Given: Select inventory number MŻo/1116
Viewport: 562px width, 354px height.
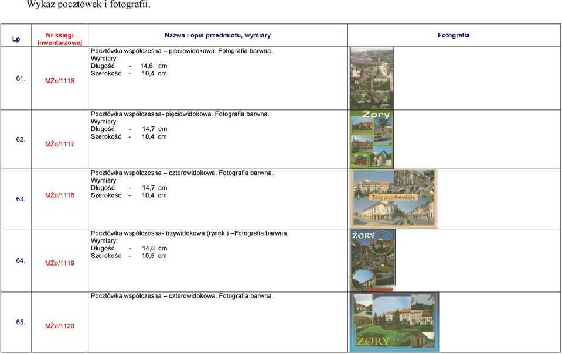Looking at the screenshot, I should [60, 81].
